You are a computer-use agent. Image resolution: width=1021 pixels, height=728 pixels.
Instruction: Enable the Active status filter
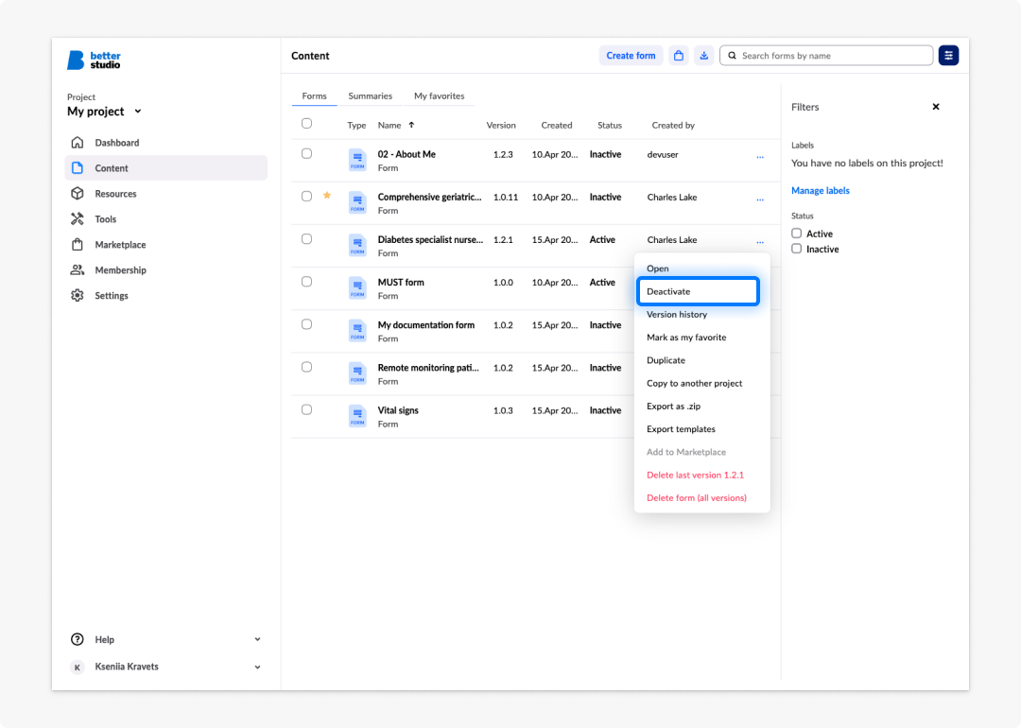pyautogui.click(x=796, y=234)
